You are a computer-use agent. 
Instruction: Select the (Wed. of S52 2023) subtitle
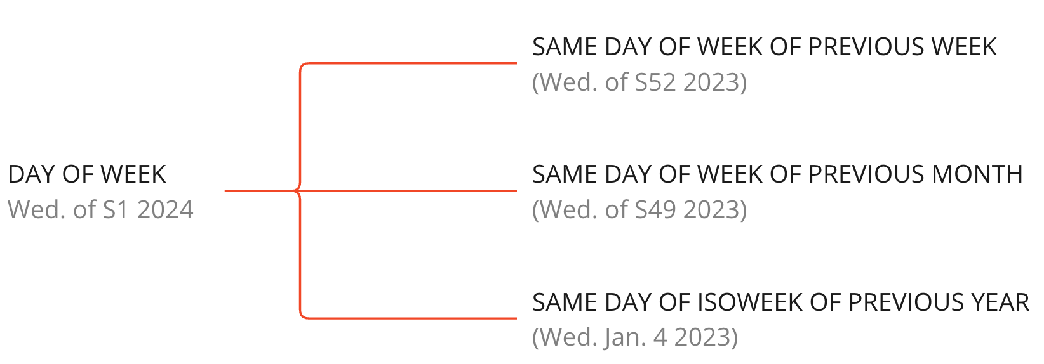pos(639,82)
